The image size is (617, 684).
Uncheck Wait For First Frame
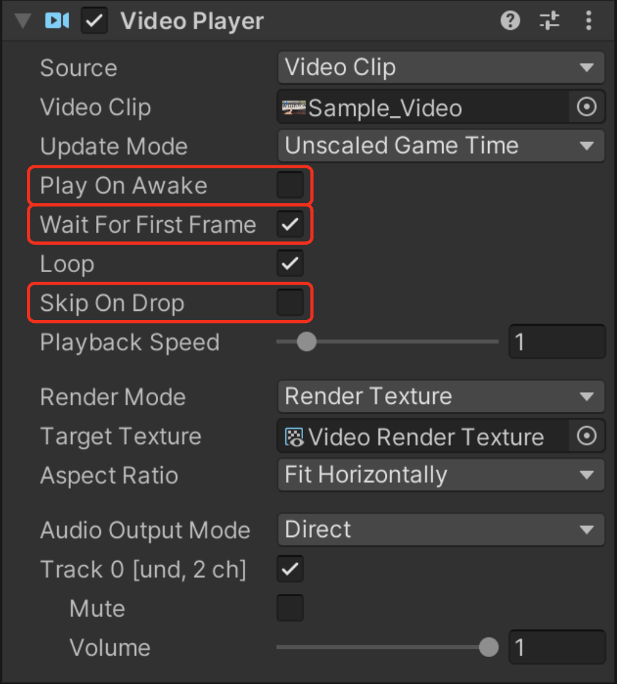(x=290, y=224)
